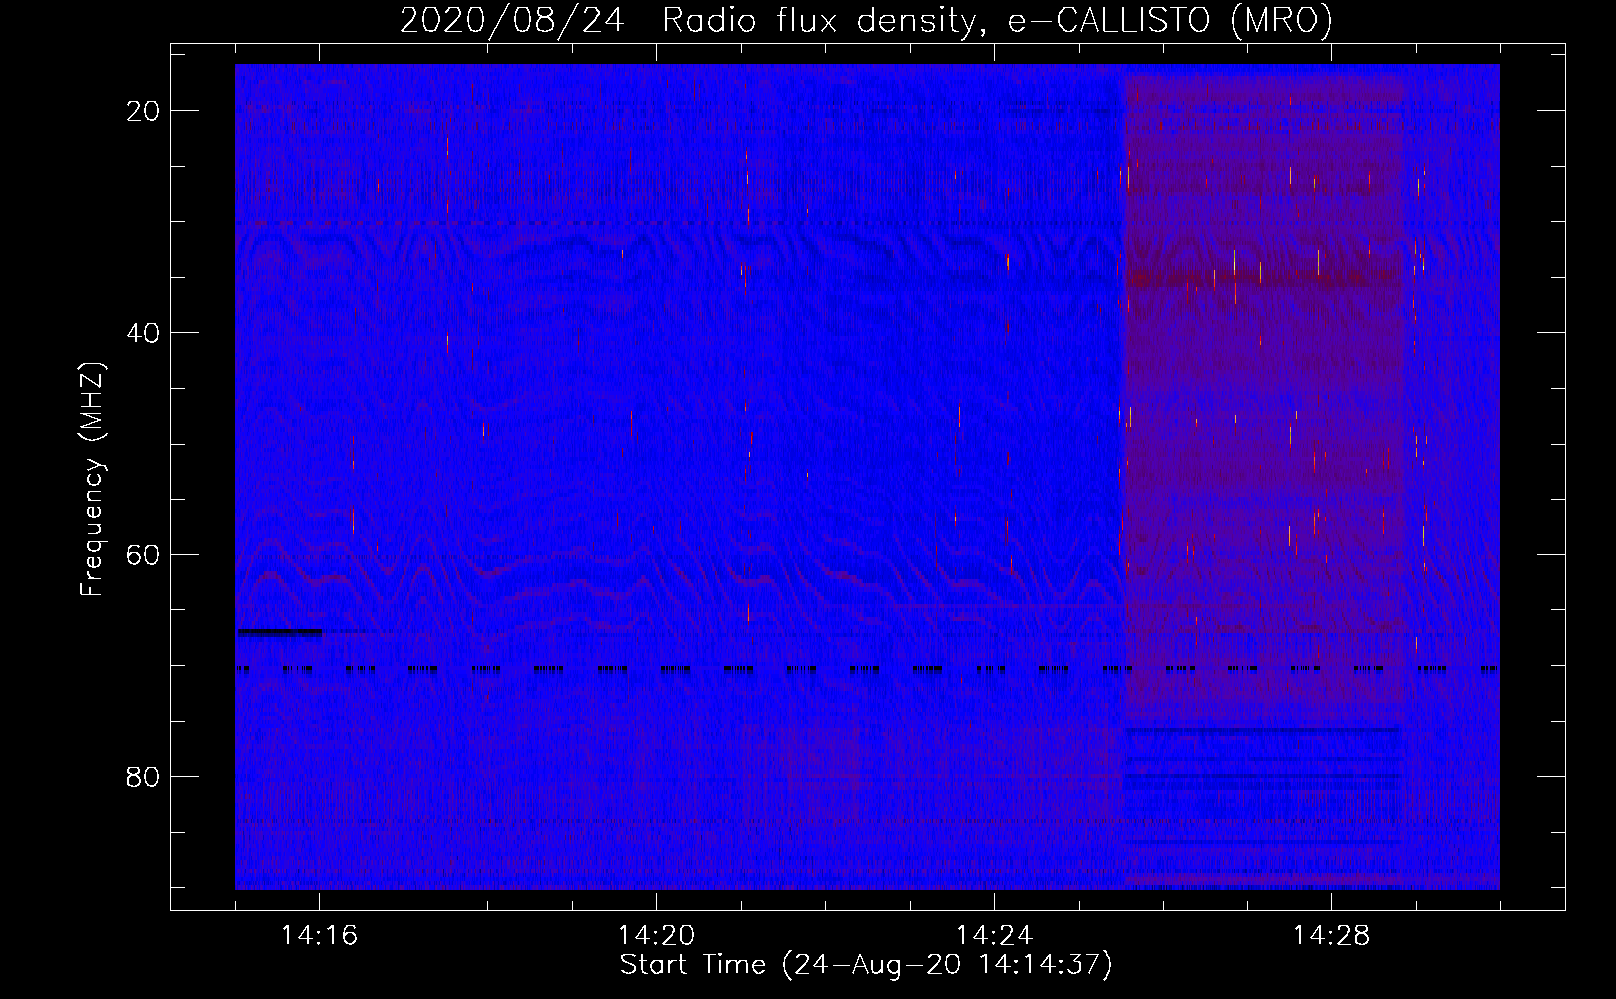Click the short black bar near 67 MHz
Screen dimensions: 1616x999
pyautogui.click(x=280, y=631)
